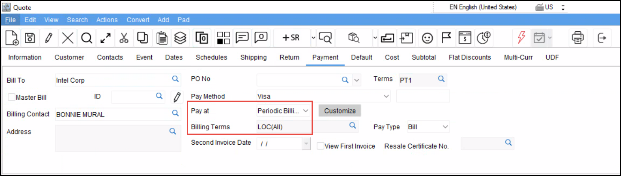Switch to the Shipping tab
Viewport: 621px width, 176px height.
(254, 57)
